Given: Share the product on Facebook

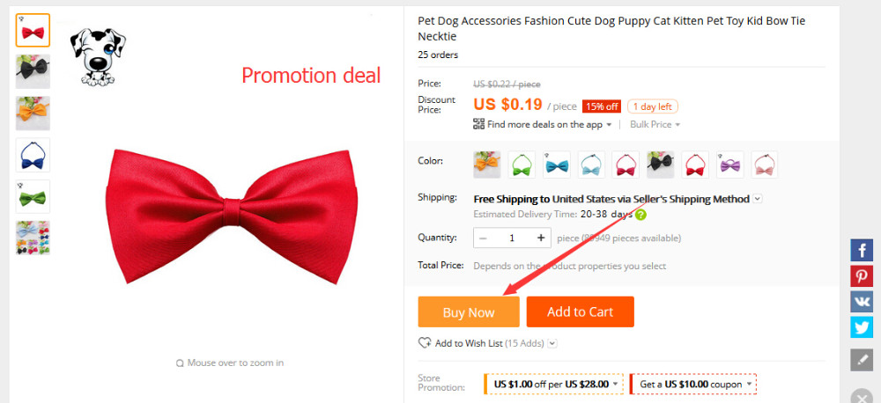Looking at the screenshot, I should [862, 250].
